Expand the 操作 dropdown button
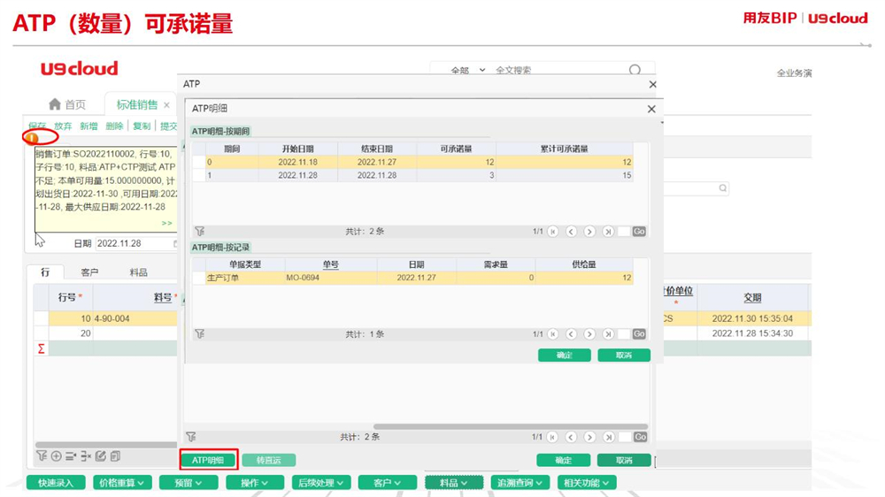Screen dimensions: 885x497 point(255,482)
